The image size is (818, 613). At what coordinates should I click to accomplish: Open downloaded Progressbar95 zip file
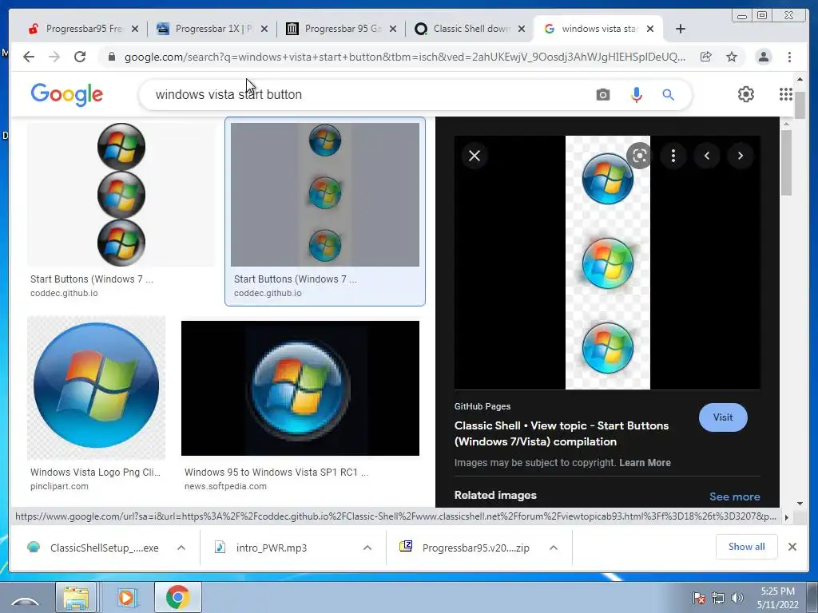464,548
